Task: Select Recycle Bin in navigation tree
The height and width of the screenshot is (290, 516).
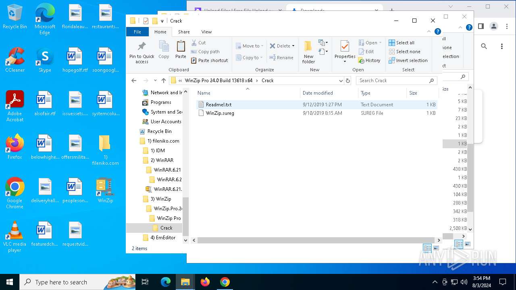Action: click(x=159, y=131)
